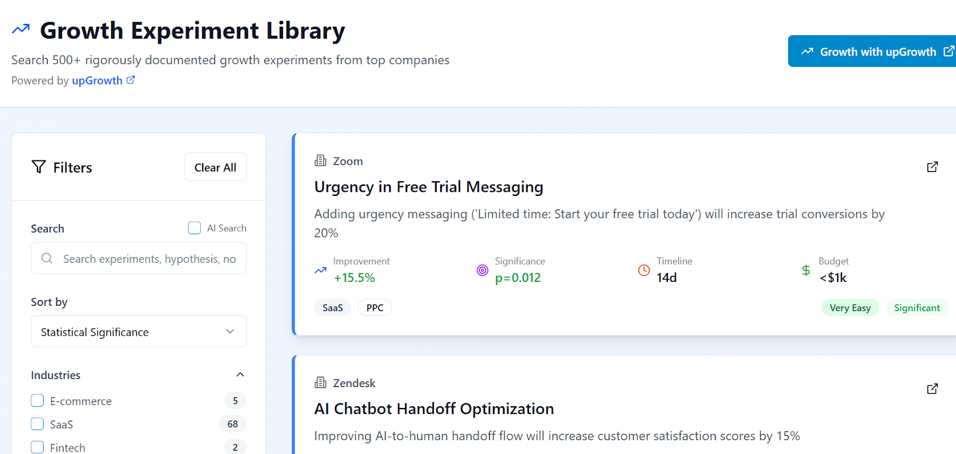Enable the AI Search checkbox
This screenshot has width=956, height=454.
[x=194, y=228]
